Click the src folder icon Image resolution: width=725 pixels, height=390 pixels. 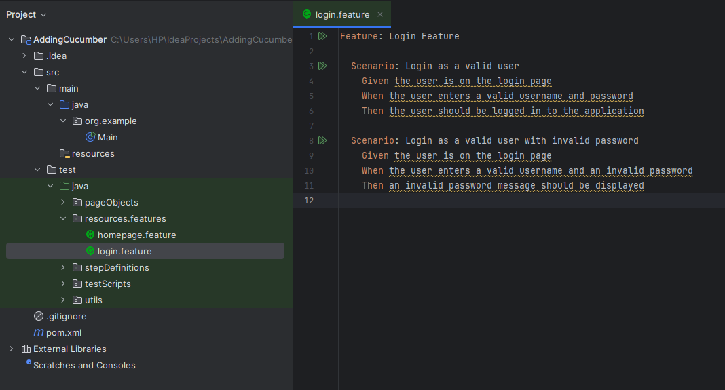[x=39, y=72]
